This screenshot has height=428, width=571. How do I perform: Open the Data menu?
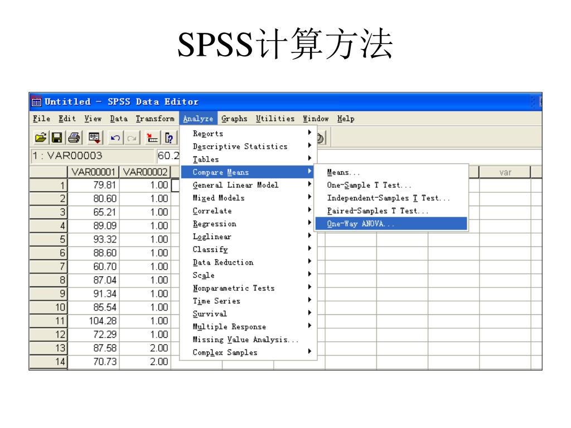tap(119, 119)
